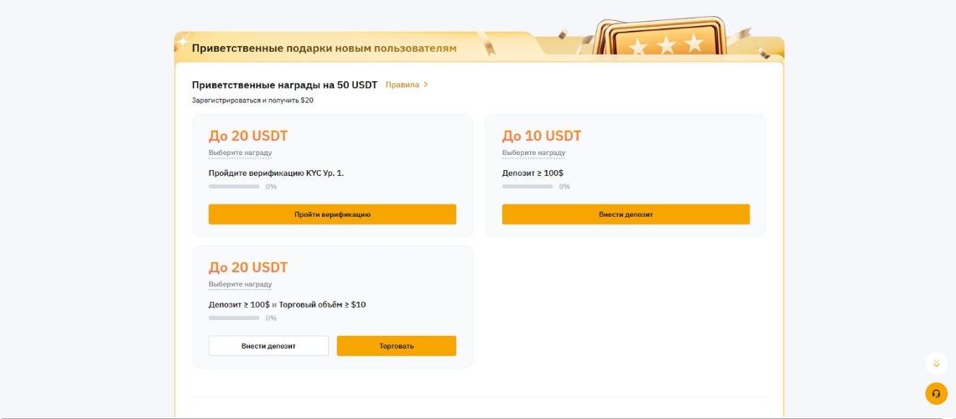Click the Пройти верификацию button

tap(332, 215)
